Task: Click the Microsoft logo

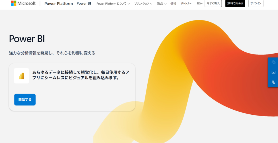Action: (23, 3)
